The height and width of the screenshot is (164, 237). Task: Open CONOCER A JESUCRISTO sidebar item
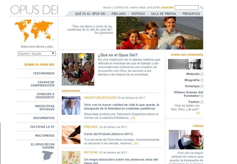pyautogui.click(x=45, y=96)
